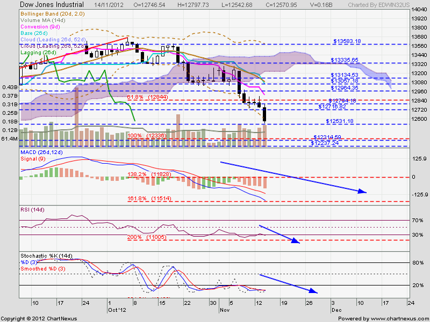
Task: Click the RSI 70% axis label
Action: (x=418, y=220)
